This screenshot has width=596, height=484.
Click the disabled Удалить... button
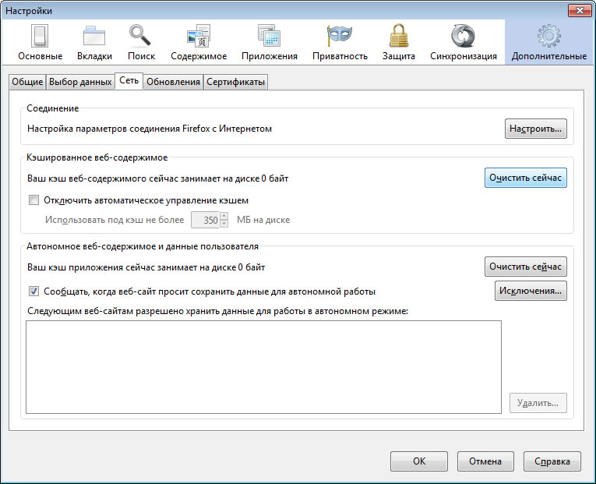point(538,403)
